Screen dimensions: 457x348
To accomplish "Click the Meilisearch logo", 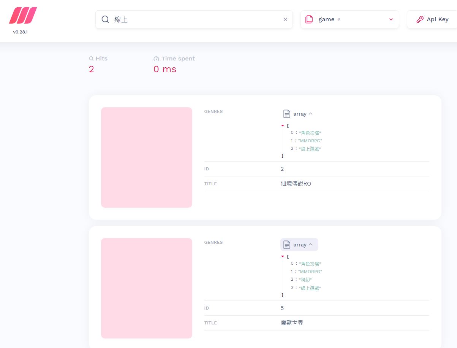I will click(23, 16).
